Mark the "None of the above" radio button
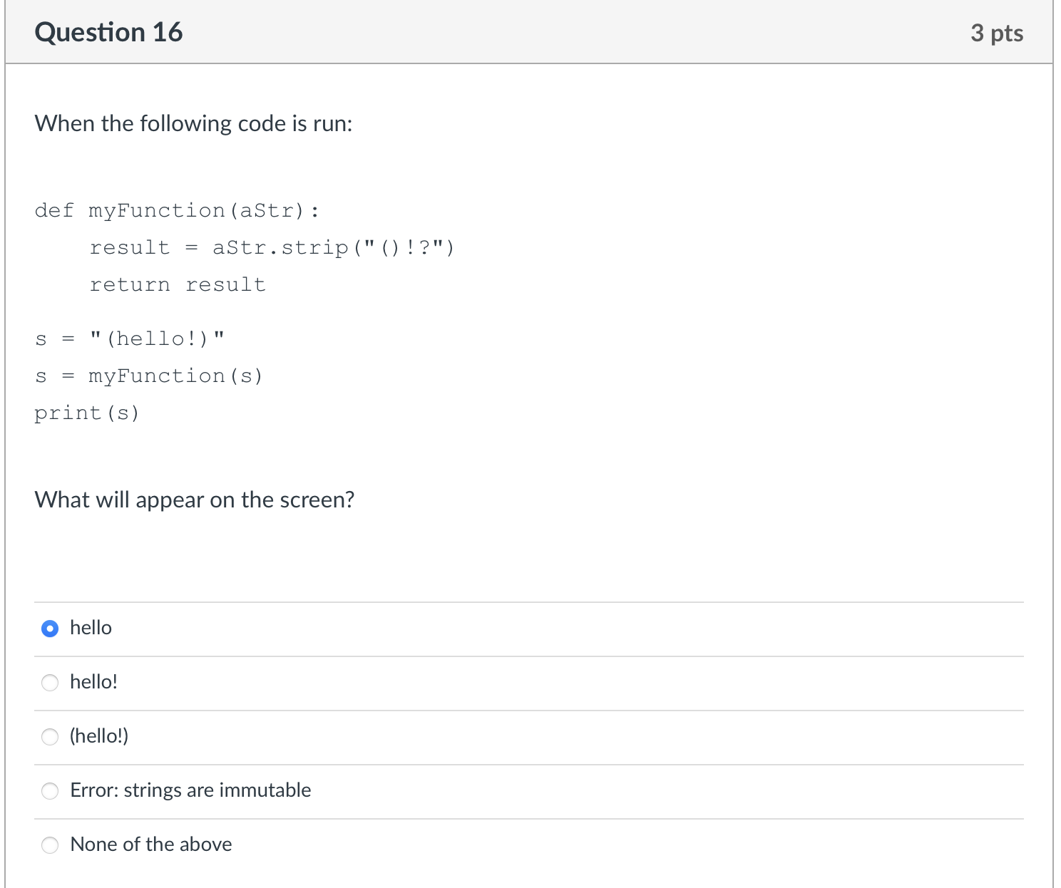Image resolution: width=1061 pixels, height=888 pixels. 50,845
